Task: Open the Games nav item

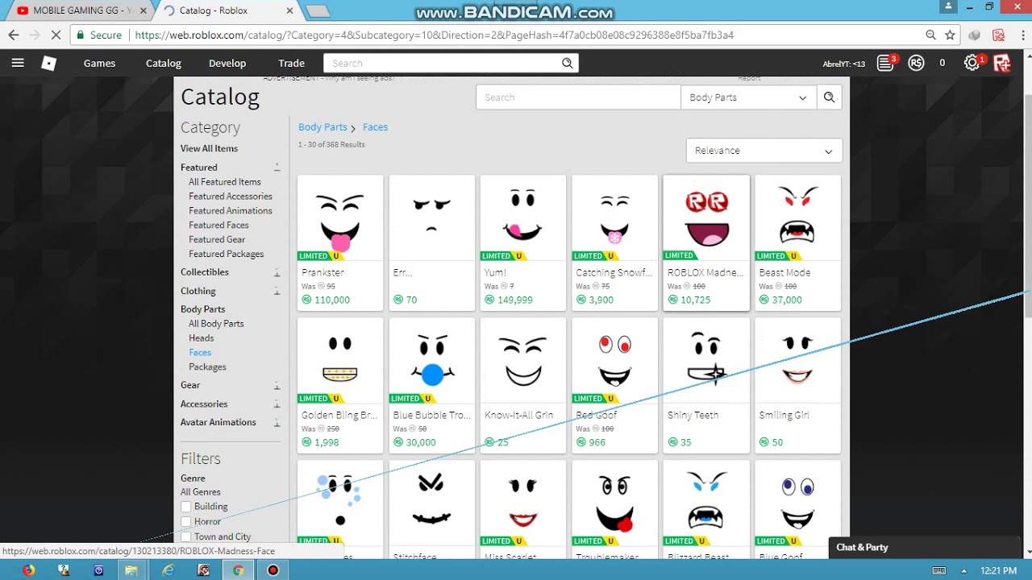Action: (x=99, y=63)
